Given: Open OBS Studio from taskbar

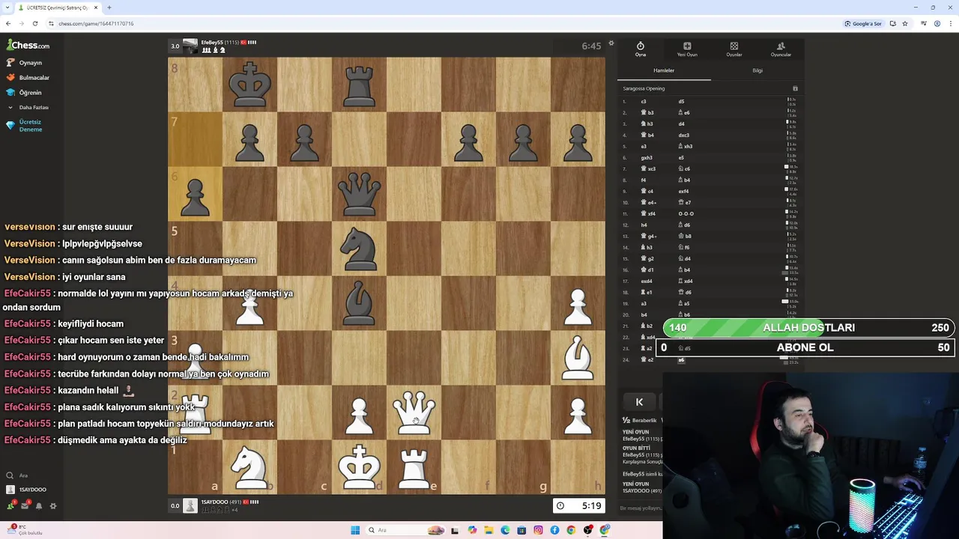Looking at the screenshot, I should (x=588, y=530).
